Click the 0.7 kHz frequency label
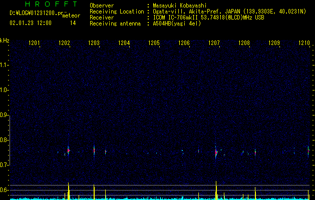 [x=4, y=165]
